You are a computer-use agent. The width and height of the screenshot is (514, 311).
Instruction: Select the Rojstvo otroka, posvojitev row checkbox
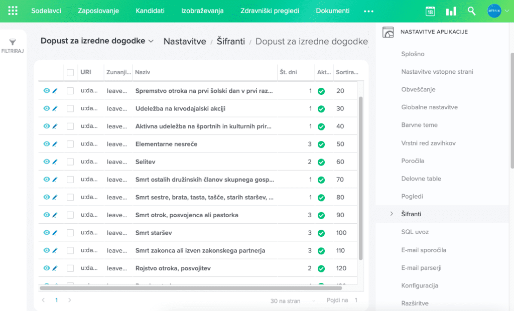70,268
